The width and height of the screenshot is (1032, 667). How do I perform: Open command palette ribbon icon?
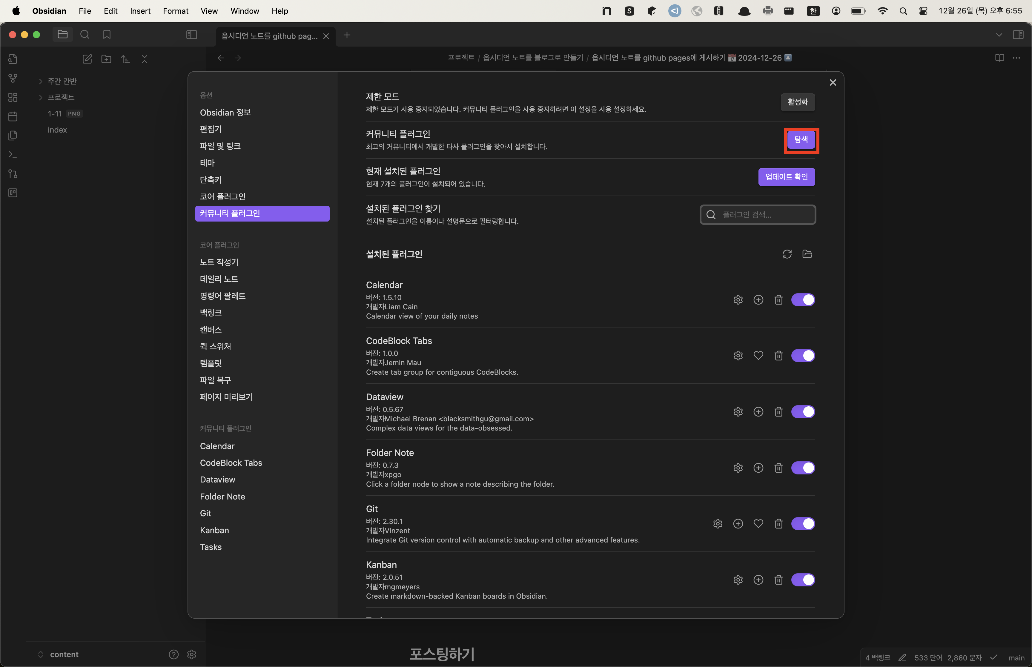point(13,155)
